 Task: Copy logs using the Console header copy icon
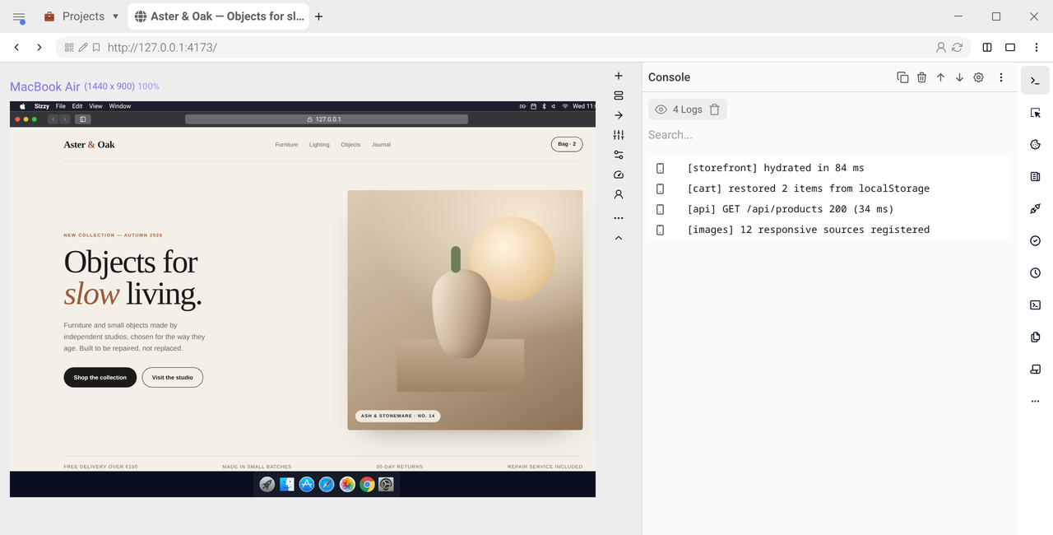[x=902, y=77]
